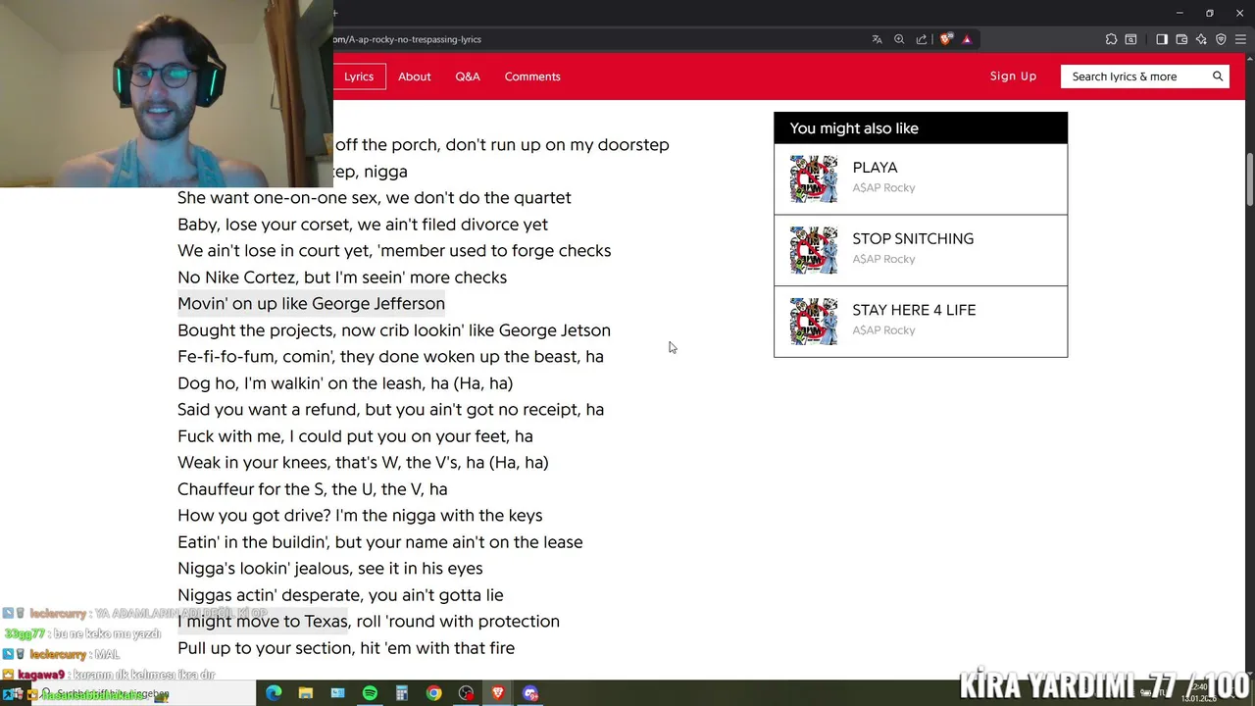
Task: Click lyric 'No Nike Cortez, but I'm seein' more checks'
Action: pos(342,277)
